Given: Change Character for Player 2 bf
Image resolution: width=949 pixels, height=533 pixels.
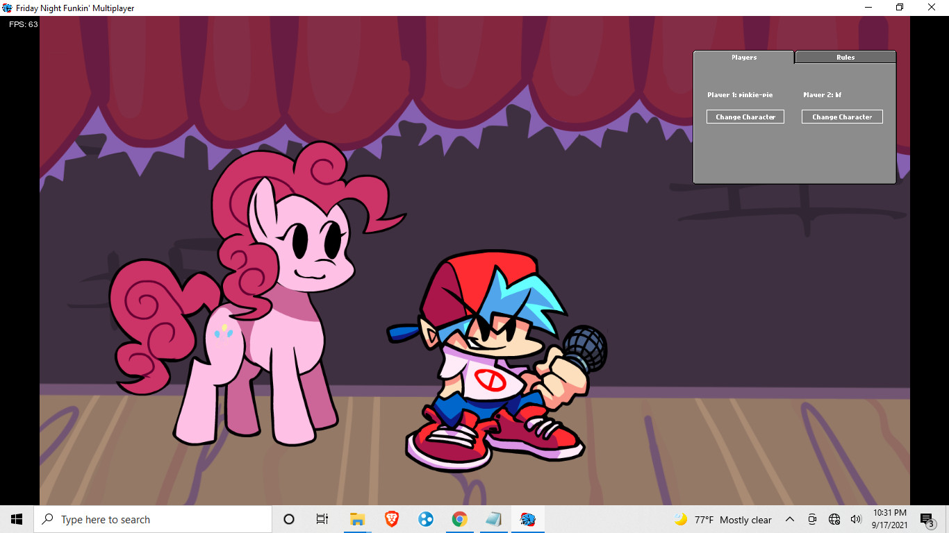Looking at the screenshot, I should (842, 117).
